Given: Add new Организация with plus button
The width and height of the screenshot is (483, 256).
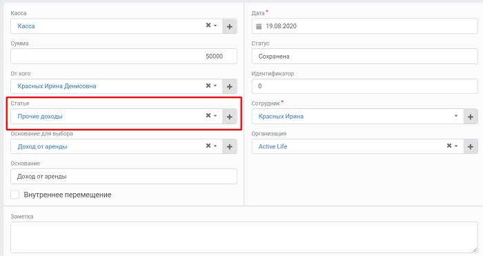Looking at the screenshot, I should (471, 147).
